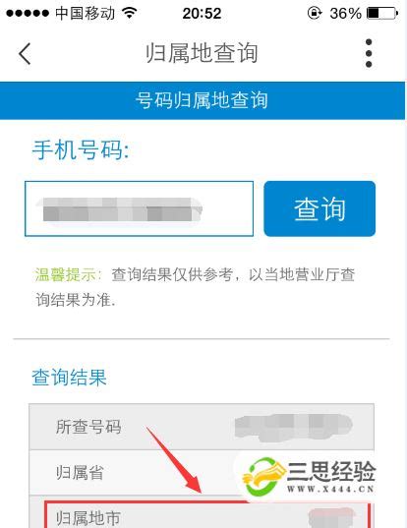Tap the signal strength dots

[28, 14]
